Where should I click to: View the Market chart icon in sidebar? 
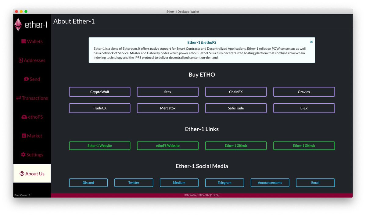(24, 136)
